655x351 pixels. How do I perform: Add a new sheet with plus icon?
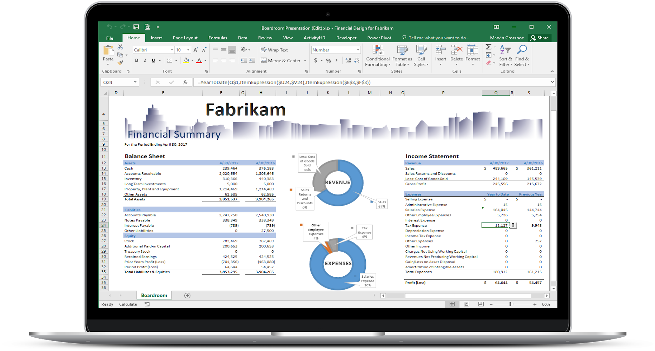(x=187, y=296)
